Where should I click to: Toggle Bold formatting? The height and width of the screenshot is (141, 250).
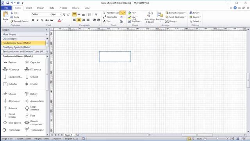pyautogui.click(x=33, y=20)
